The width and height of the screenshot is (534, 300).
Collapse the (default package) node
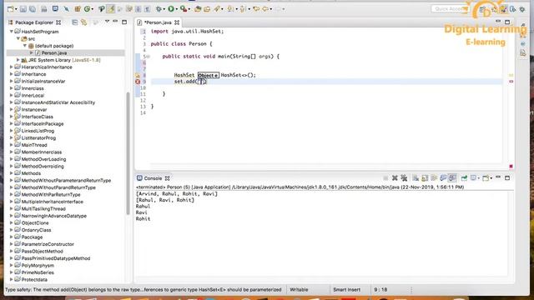(25, 46)
